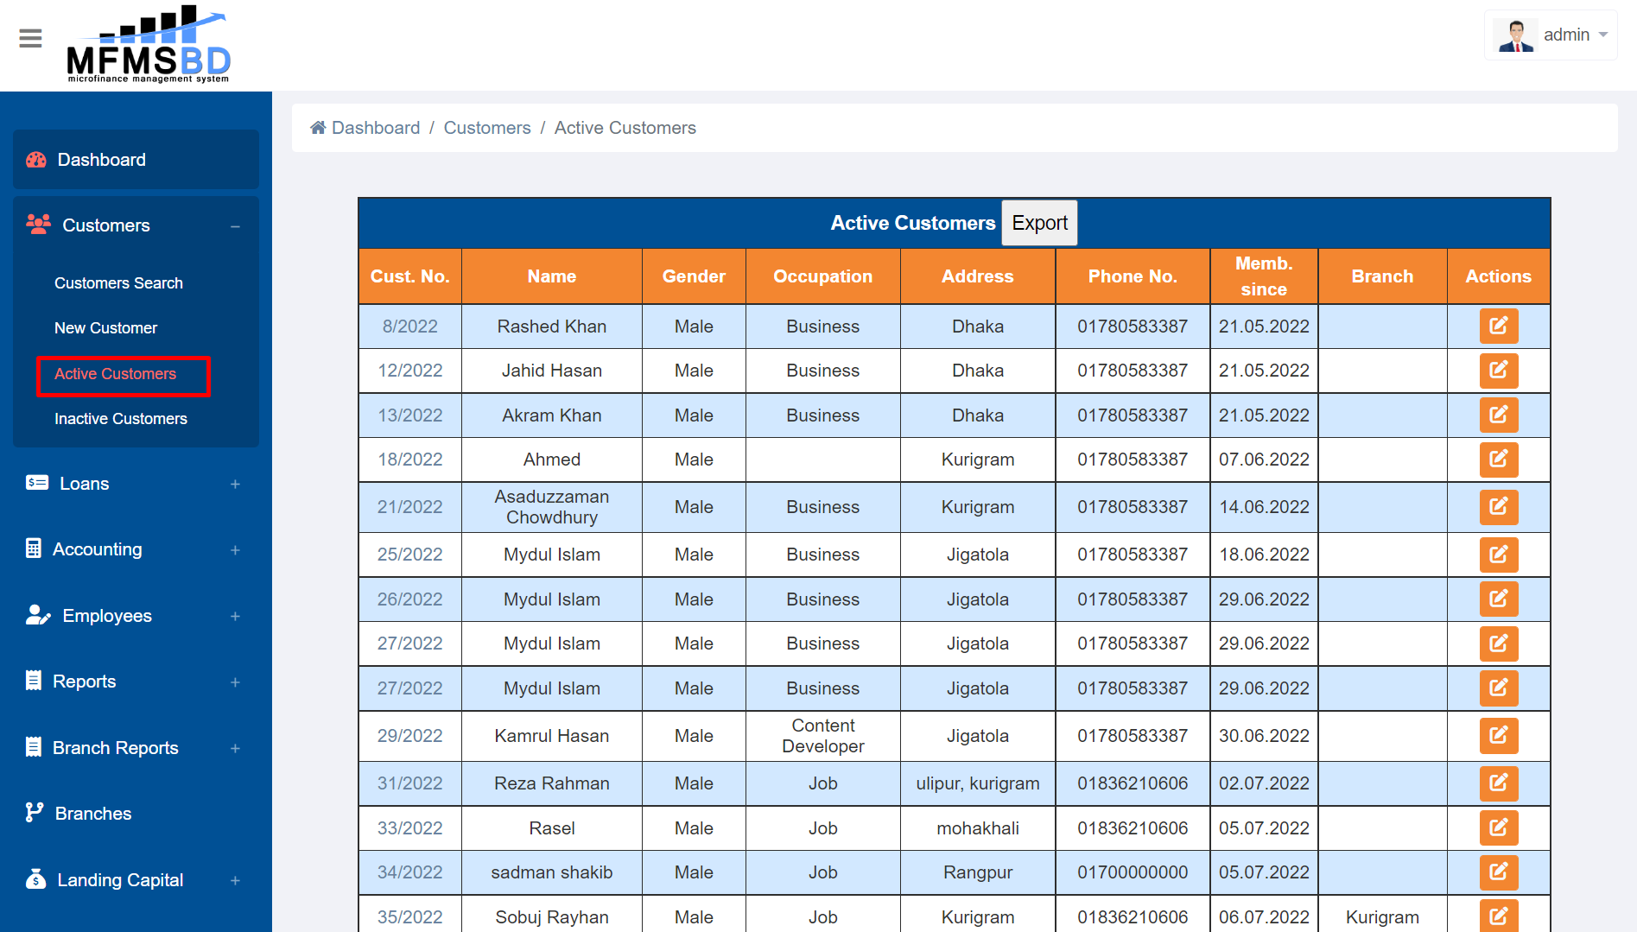1637x932 pixels.
Task: Open customer number 35/2022 link
Action: click(410, 917)
